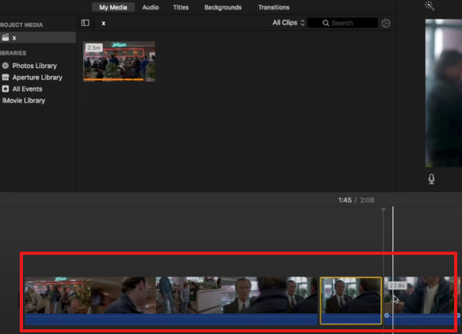Click the preview viewer image

click(x=443, y=93)
